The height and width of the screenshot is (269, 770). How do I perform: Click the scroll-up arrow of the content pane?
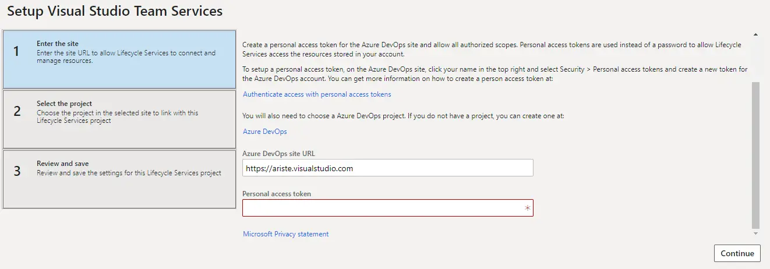click(x=756, y=35)
